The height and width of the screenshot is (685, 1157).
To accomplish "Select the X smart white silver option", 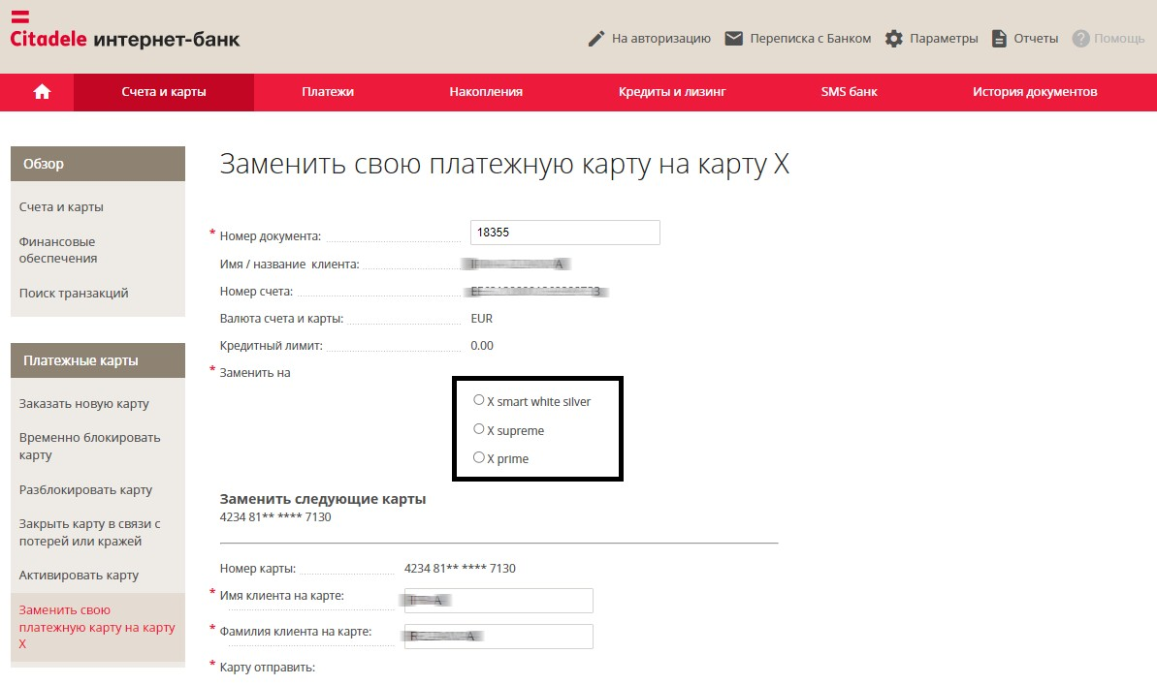I will coord(479,400).
